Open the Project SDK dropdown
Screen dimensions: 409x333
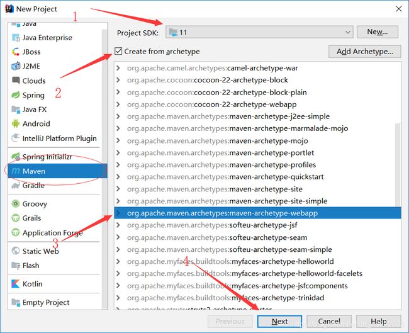(259, 32)
